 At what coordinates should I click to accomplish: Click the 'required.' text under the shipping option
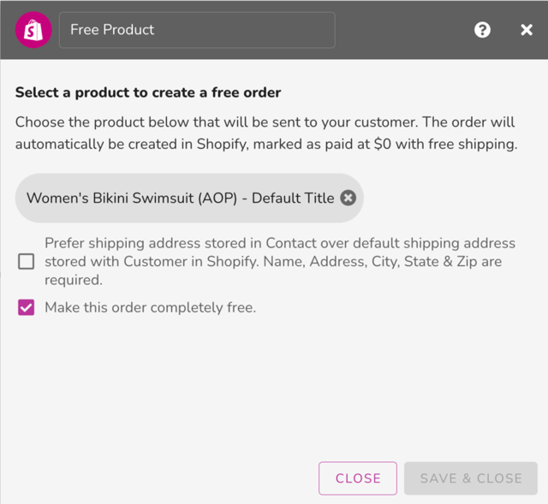[74, 280]
